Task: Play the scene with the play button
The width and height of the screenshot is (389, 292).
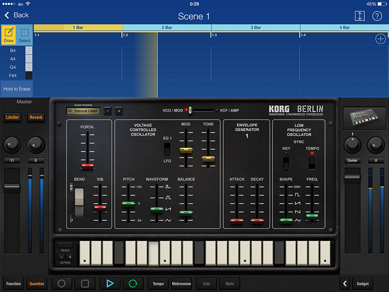Action: (110, 284)
